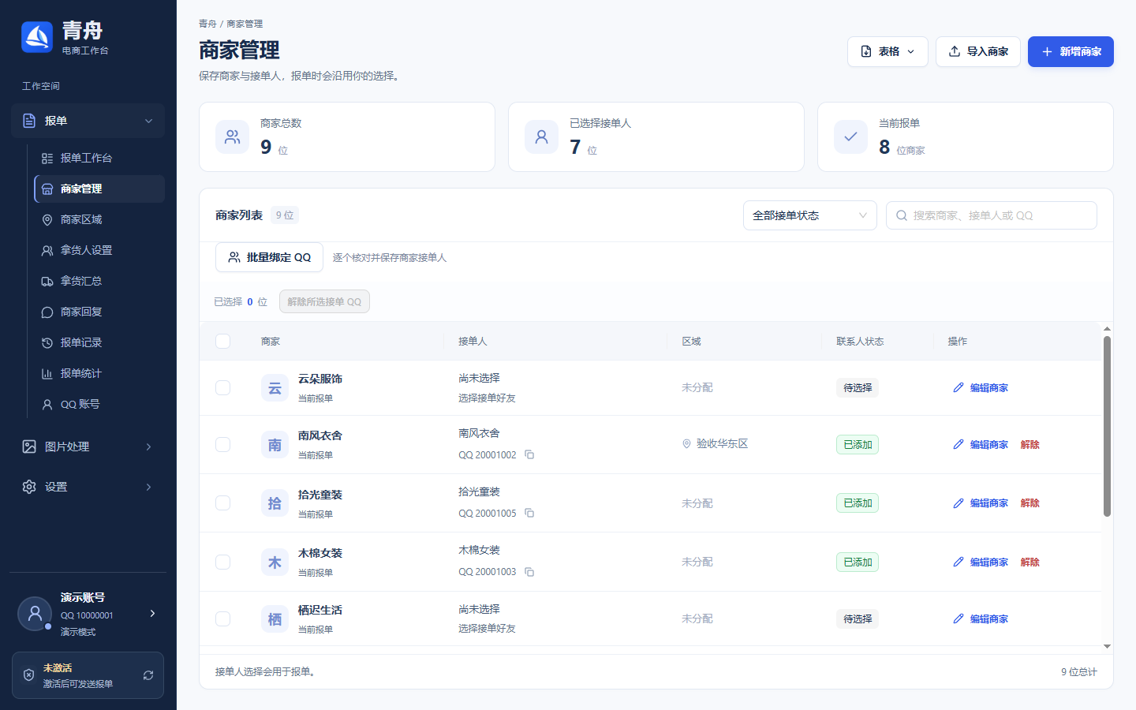Click the 商家总数 people icon
Image resolution: width=1136 pixels, height=710 pixels.
[x=232, y=136]
